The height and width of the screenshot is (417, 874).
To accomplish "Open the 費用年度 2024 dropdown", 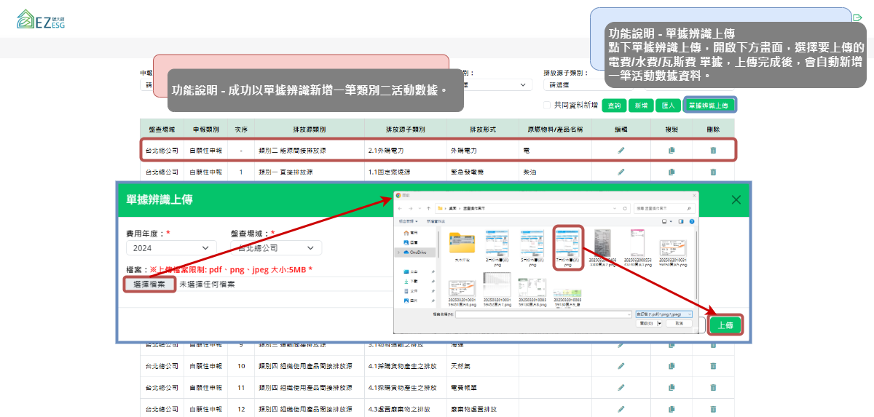I will [x=171, y=248].
